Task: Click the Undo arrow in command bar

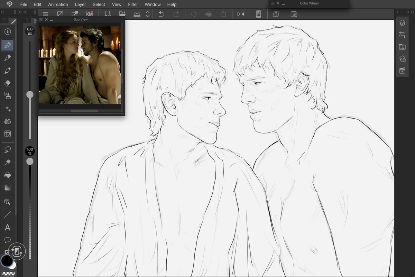Action: coord(161,14)
